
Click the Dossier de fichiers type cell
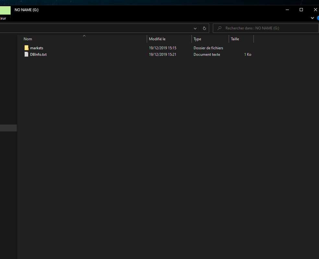click(x=208, y=48)
